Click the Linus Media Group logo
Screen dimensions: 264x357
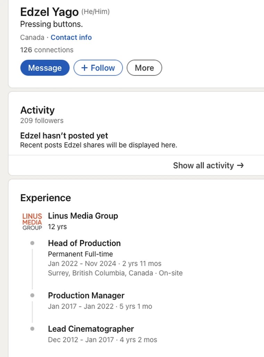point(32,222)
